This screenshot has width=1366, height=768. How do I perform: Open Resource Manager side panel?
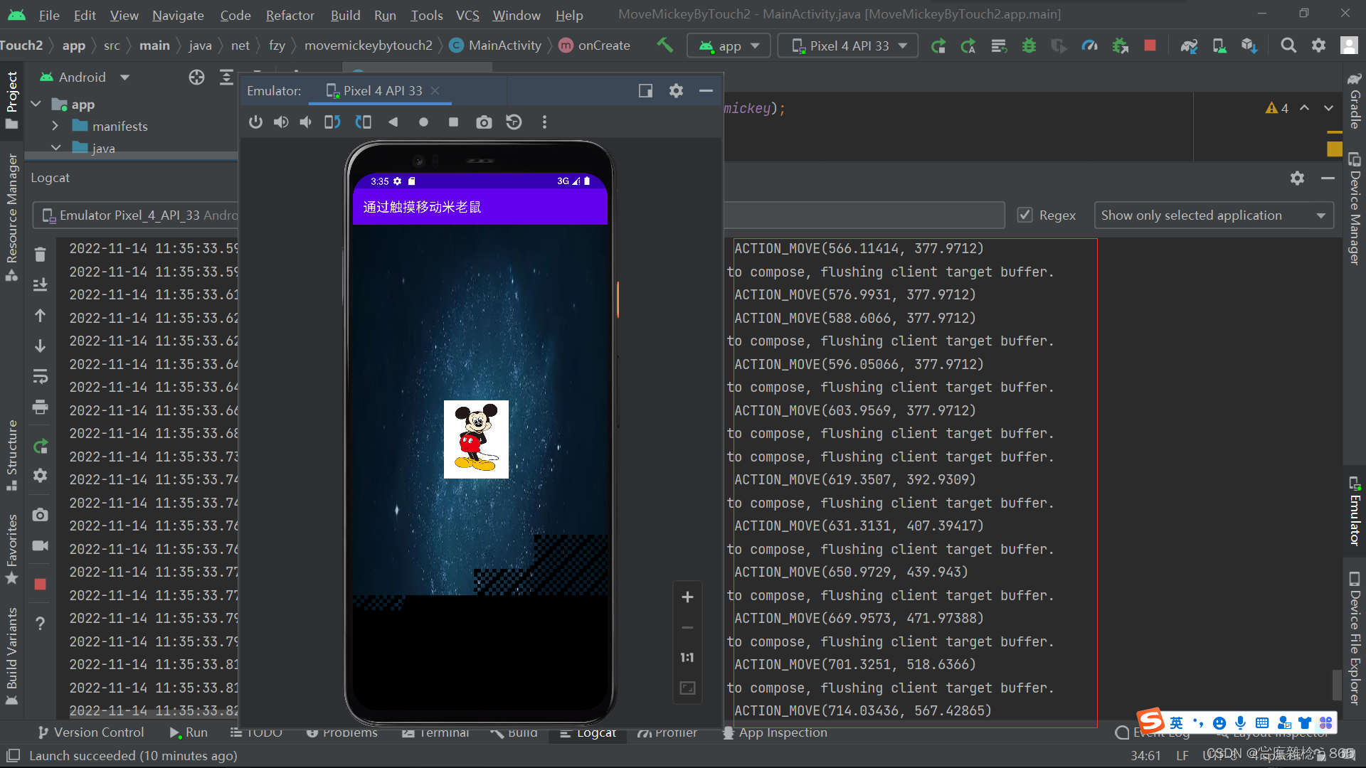(11, 217)
